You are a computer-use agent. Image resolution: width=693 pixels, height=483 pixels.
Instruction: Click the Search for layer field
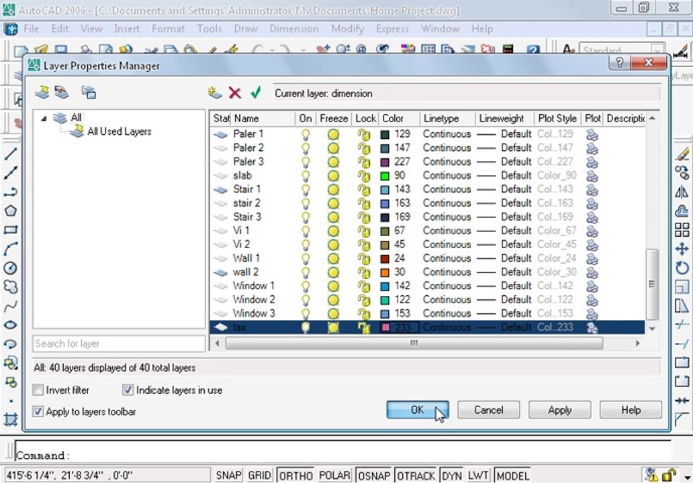coord(119,343)
